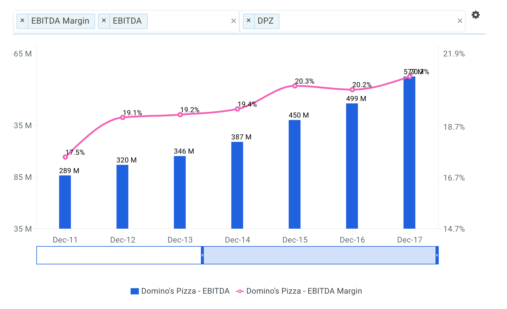Select the Dec-14 EBITDA bar

[237, 185]
